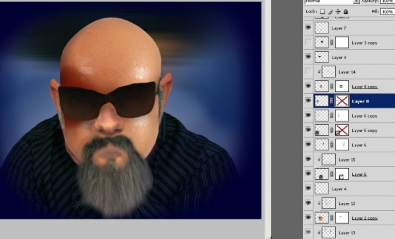This screenshot has width=395, height=239.
Task: Toggle lock position move icon
Action: (x=338, y=12)
